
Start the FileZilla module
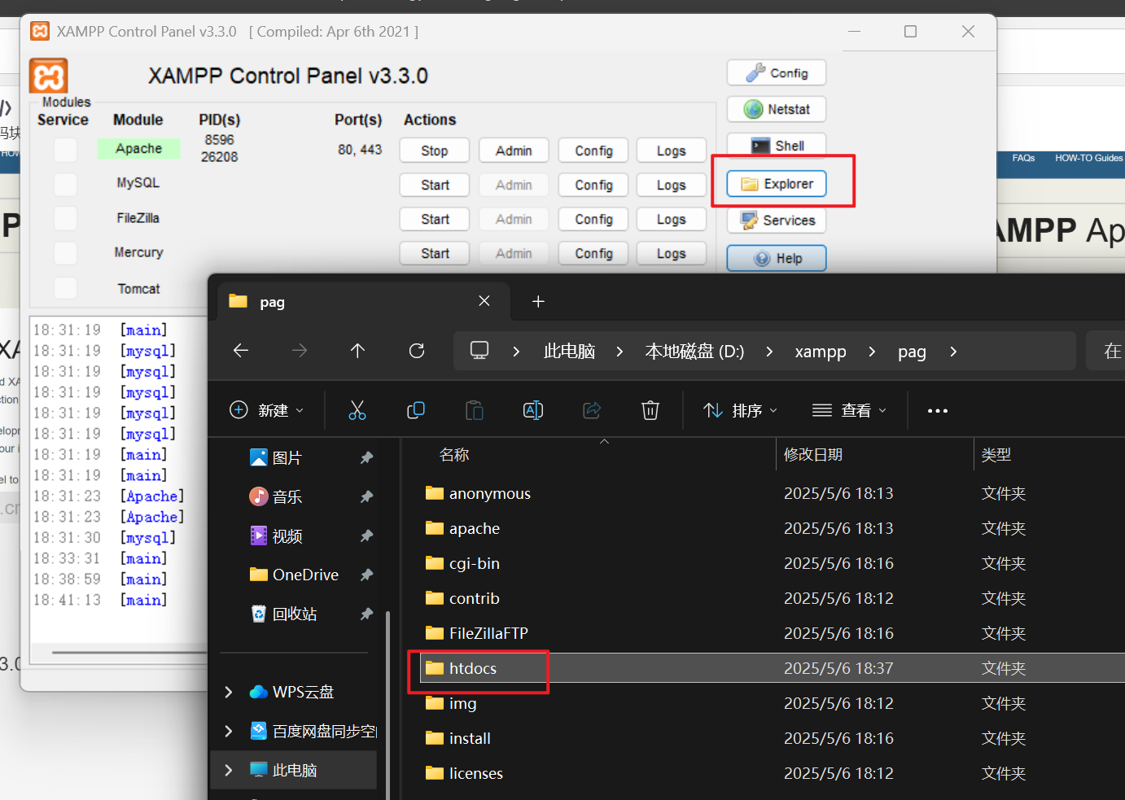coord(435,219)
